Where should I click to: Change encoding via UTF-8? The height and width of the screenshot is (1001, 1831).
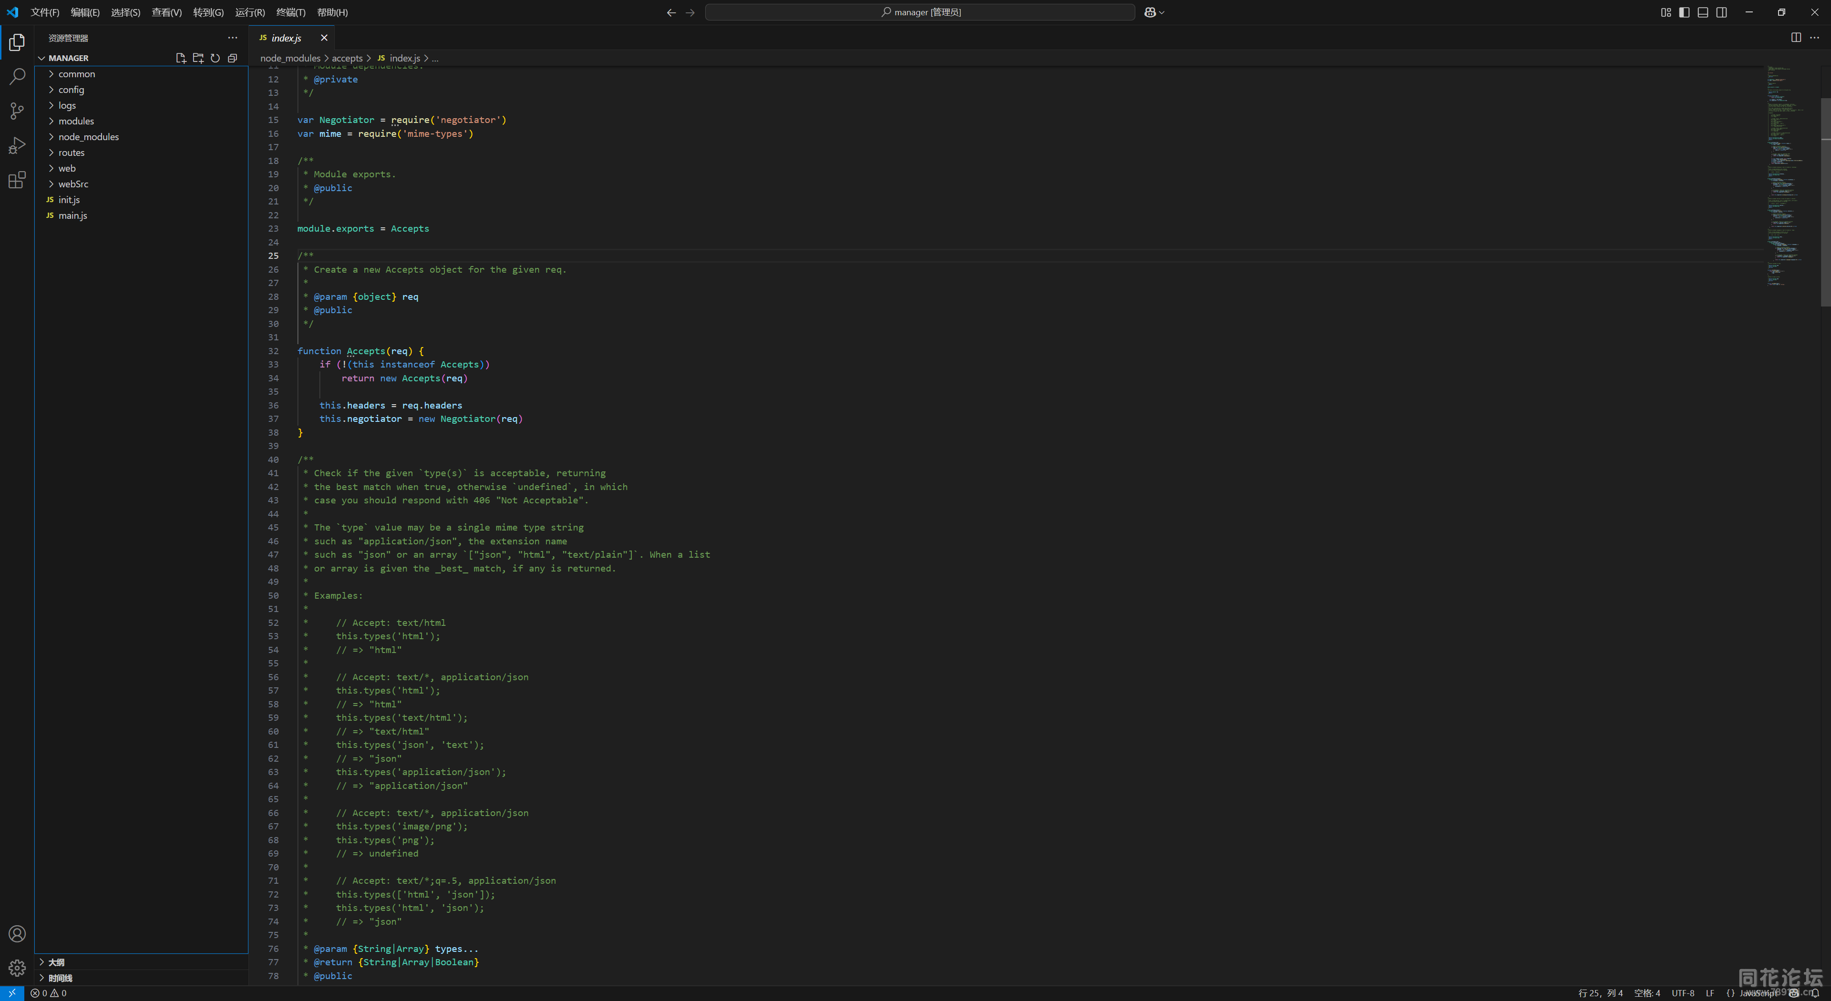(1682, 993)
